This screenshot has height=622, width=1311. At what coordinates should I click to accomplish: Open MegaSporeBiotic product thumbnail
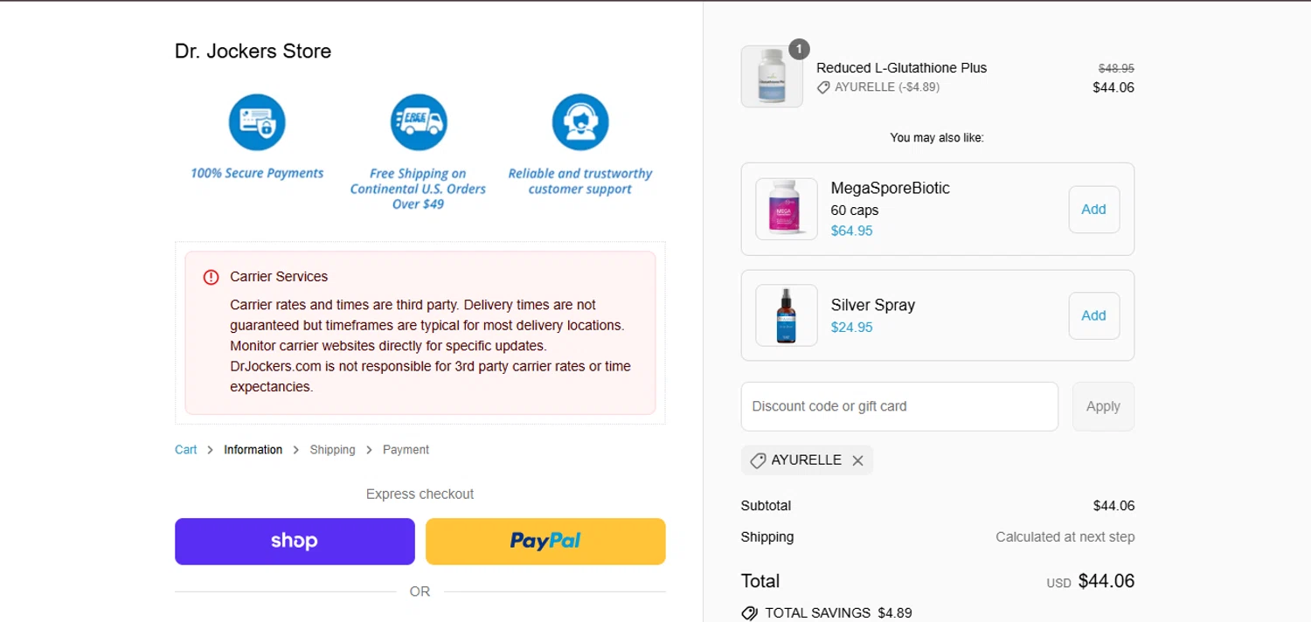787,209
